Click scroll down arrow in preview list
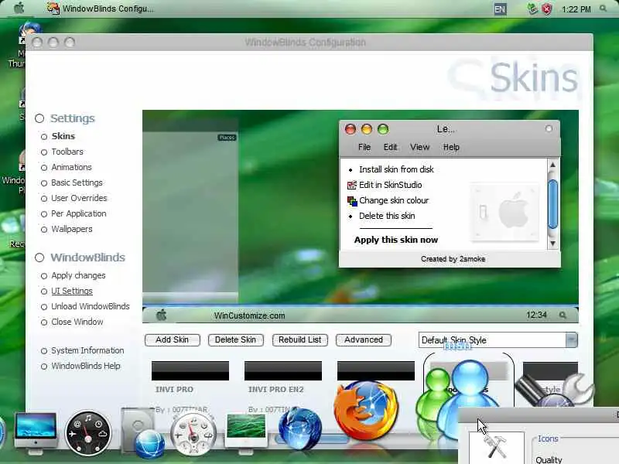Image resolution: width=619 pixels, height=464 pixels. click(552, 244)
